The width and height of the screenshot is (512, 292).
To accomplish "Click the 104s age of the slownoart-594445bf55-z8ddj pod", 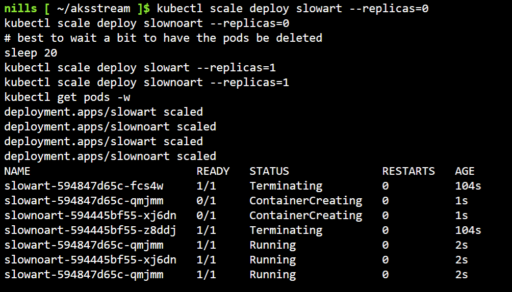I will click(468, 230).
